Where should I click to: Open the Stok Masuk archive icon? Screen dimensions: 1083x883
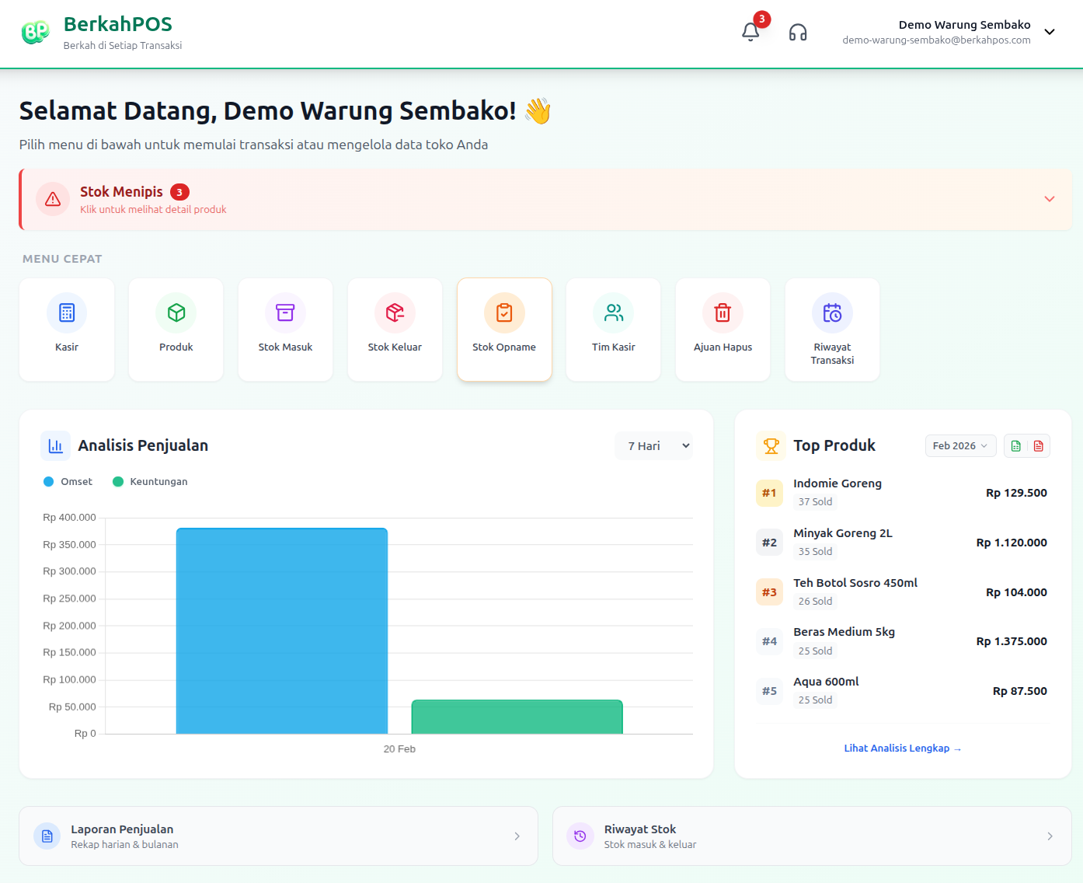coord(285,312)
